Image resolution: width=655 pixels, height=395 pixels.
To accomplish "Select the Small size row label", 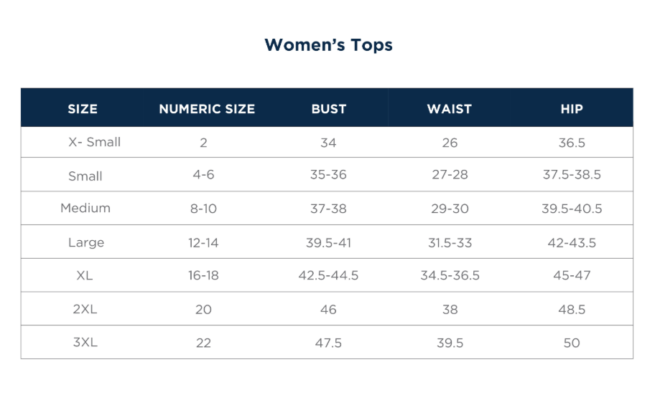I will click(85, 176).
